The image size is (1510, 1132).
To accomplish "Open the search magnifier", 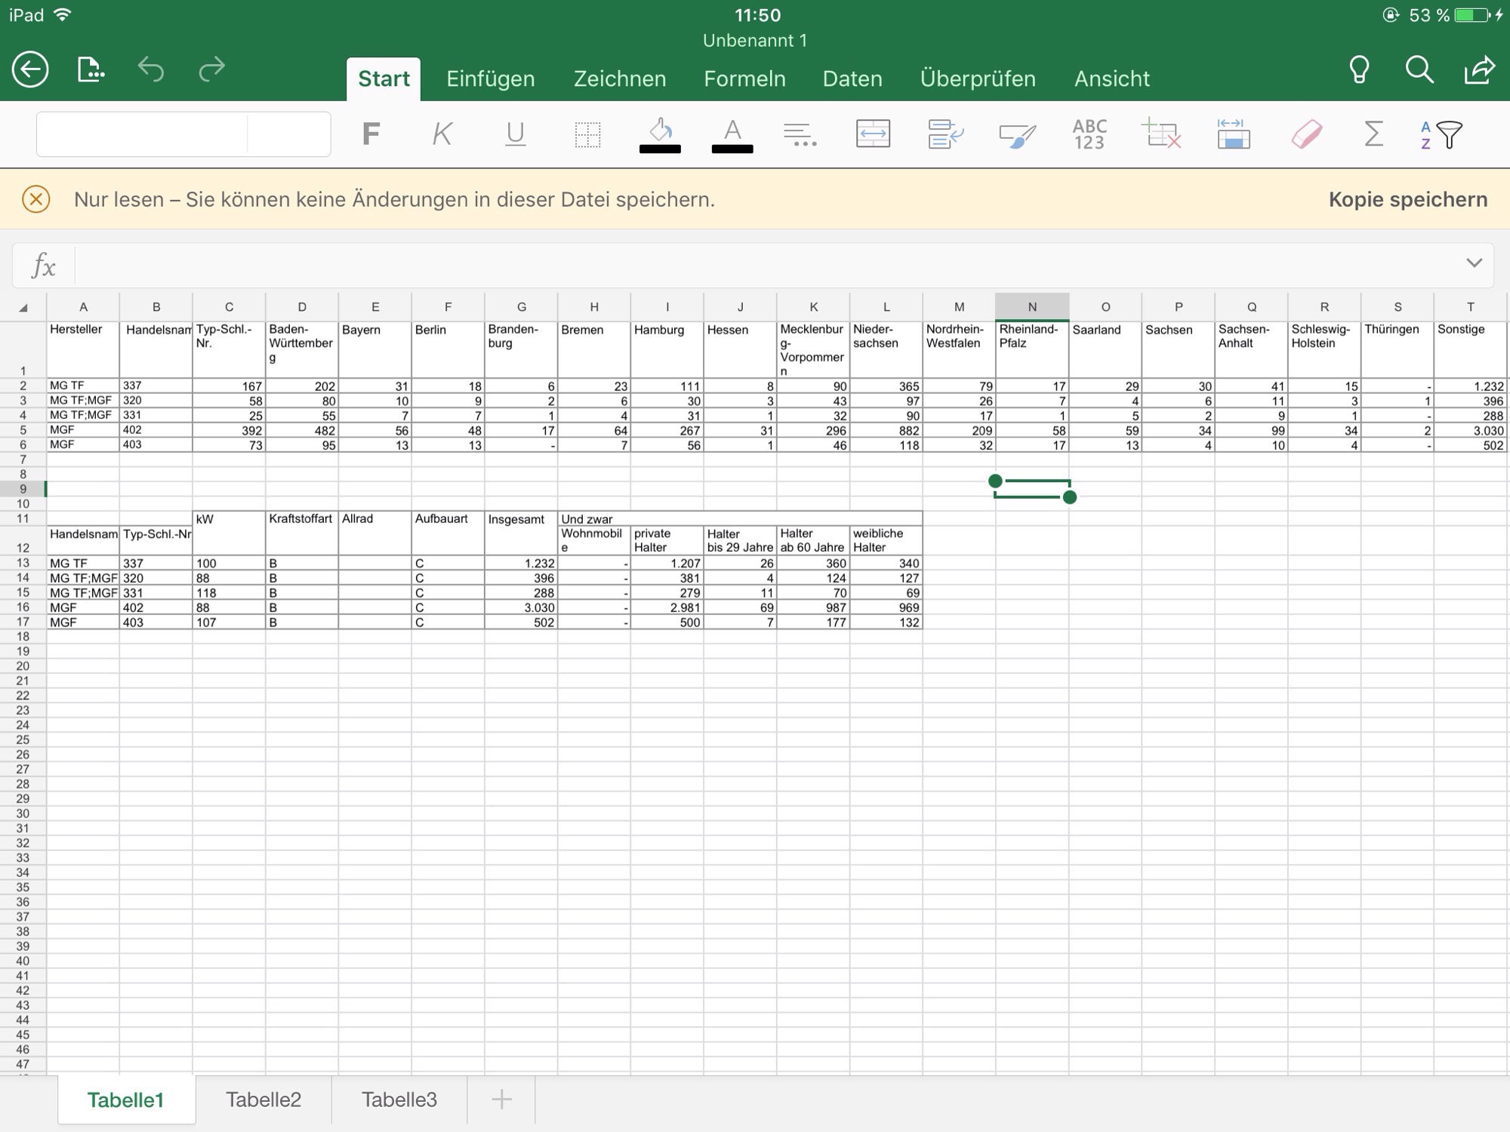I will click(x=1419, y=70).
